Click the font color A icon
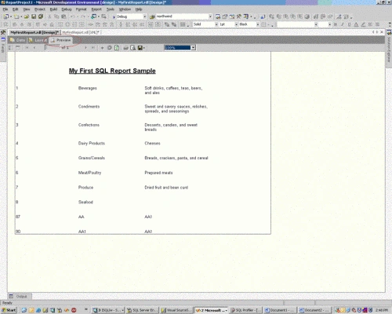The height and width of the screenshot is (314, 392). (x=356, y=24)
